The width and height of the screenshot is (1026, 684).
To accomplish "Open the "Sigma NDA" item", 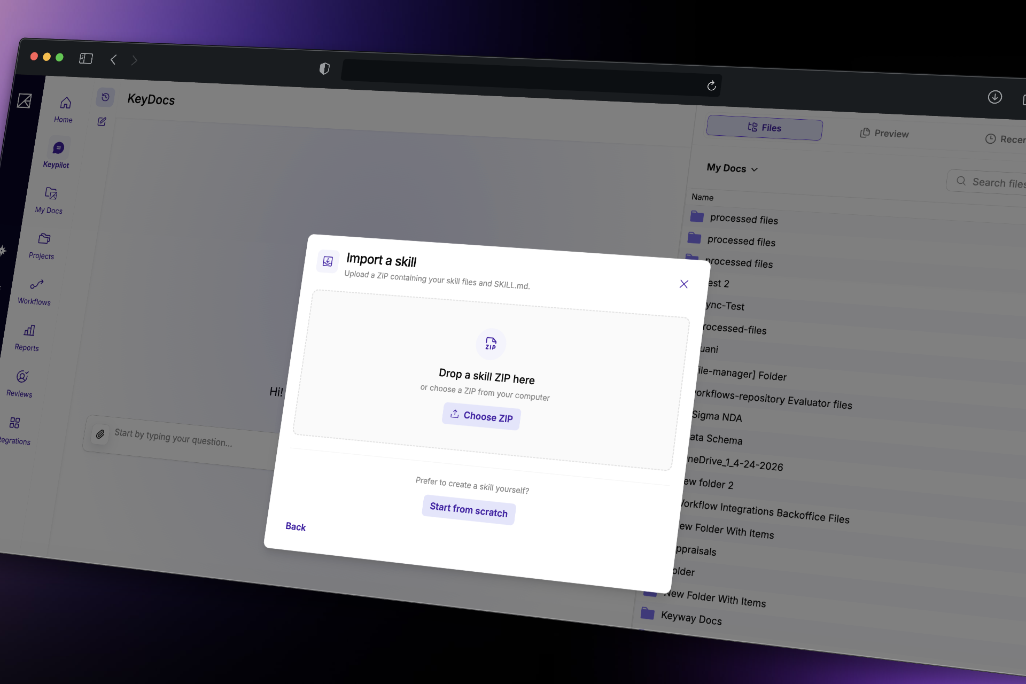I will pos(717,416).
